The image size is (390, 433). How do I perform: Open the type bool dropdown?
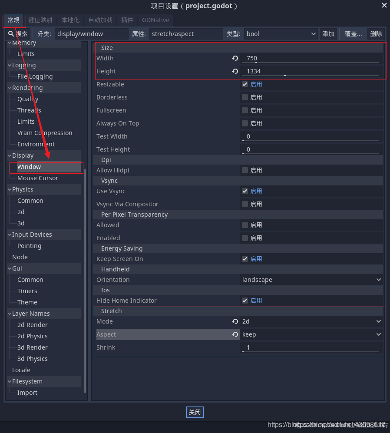281,34
